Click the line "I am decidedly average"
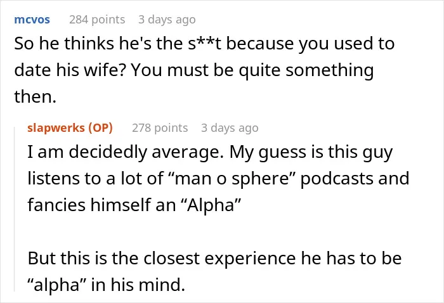Viewport: 444px width, 303px height. pyautogui.click(x=210, y=152)
